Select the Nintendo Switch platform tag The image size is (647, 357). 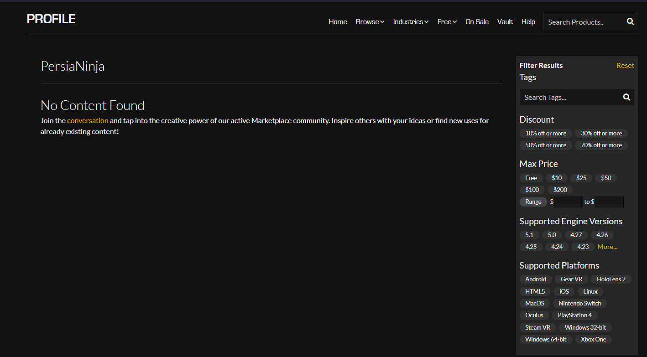(579, 303)
